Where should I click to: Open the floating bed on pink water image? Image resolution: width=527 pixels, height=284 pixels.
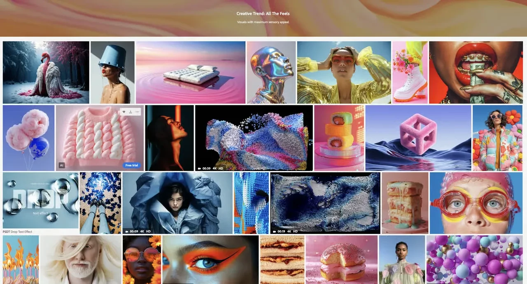[x=191, y=72]
